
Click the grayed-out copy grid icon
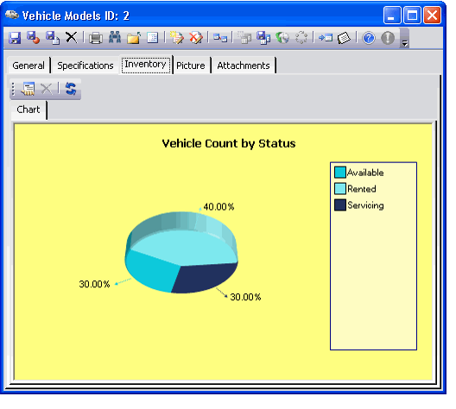click(244, 38)
